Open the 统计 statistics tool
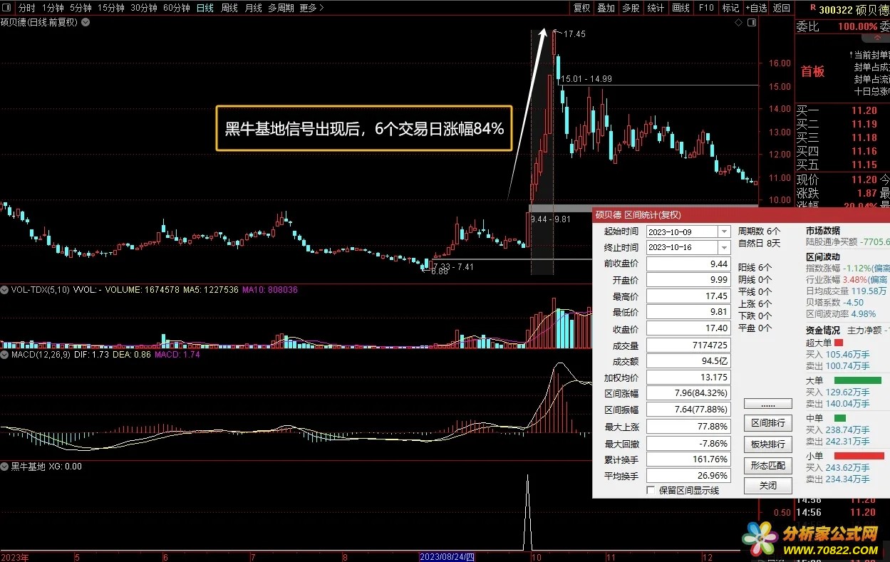 pyautogui.click(x=655, y=8)
